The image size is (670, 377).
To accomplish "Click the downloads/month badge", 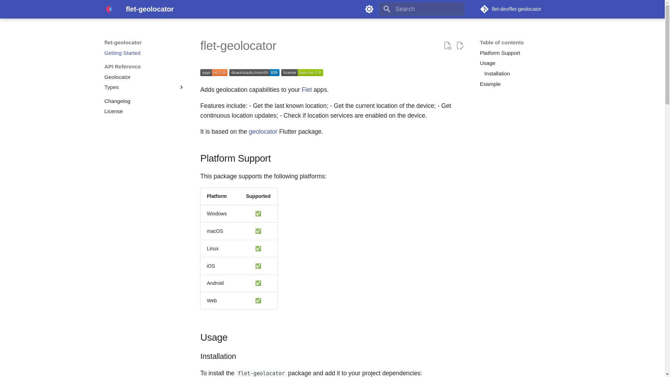I will point(254,73).
